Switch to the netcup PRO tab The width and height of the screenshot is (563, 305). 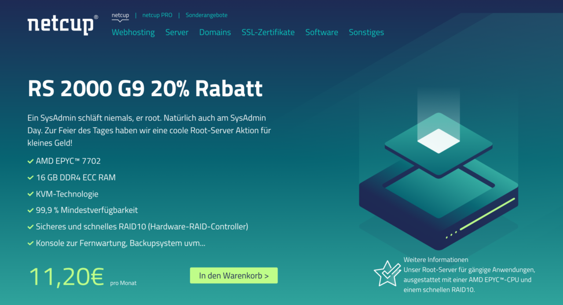[157, 15]
